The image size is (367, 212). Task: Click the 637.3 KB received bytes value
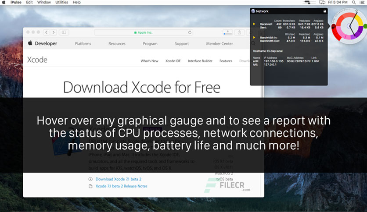click(289, 24)
